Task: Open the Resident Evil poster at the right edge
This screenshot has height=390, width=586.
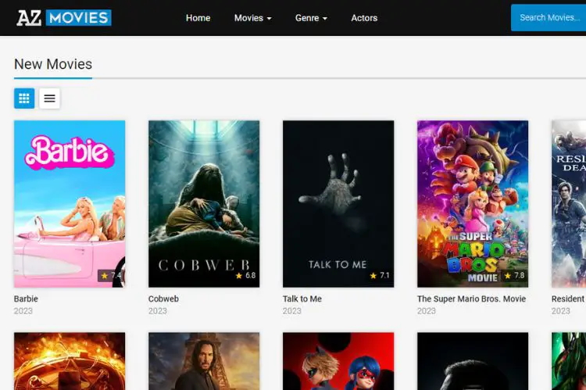Action: click(x=569, y=204)
